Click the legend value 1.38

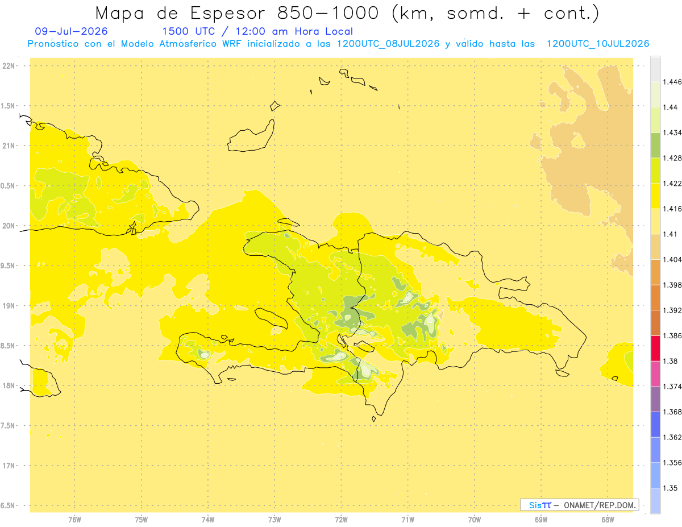[670, 361]
